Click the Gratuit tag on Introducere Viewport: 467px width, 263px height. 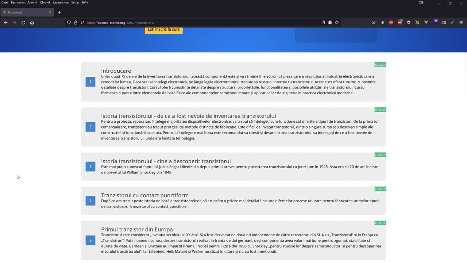(380, 65)
